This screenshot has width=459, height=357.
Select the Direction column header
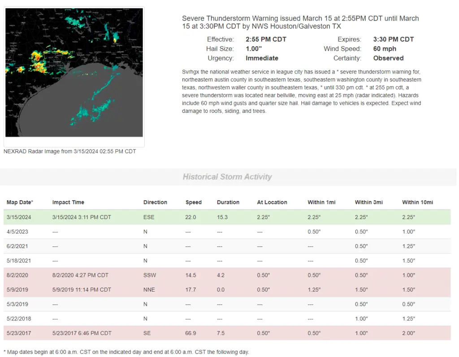click(155, 202)
